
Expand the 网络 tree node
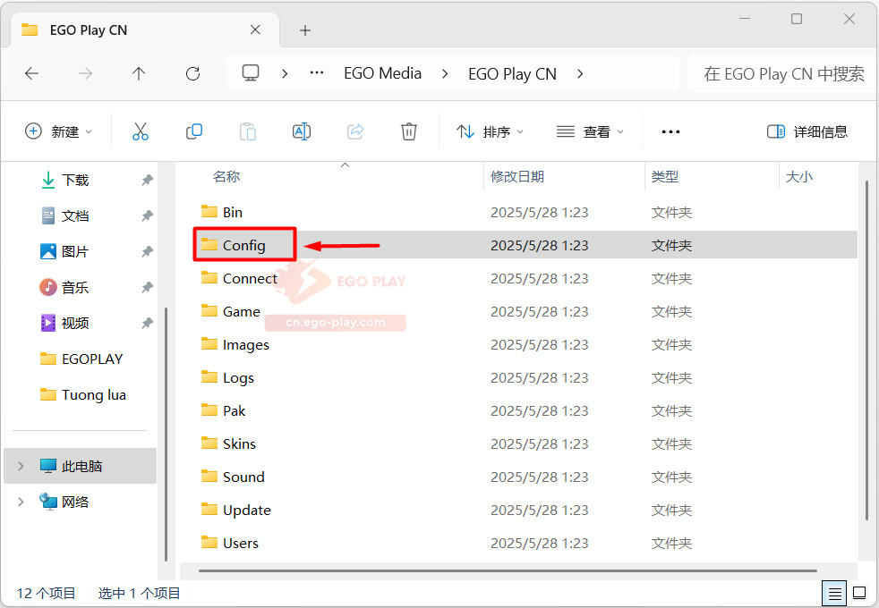(21, 502)
